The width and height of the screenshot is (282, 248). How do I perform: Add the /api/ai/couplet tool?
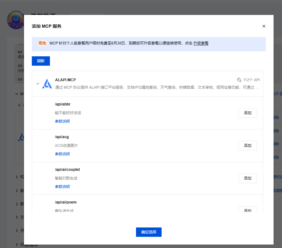click(247, 178)
